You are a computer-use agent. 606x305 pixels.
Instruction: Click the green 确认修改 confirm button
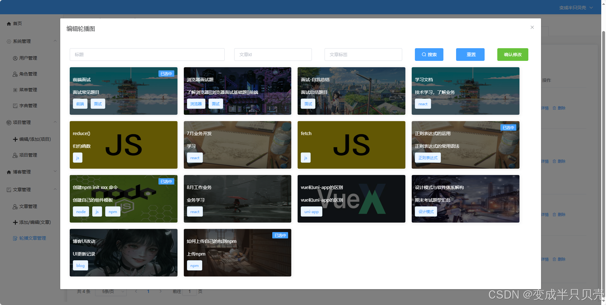[513, 54]
